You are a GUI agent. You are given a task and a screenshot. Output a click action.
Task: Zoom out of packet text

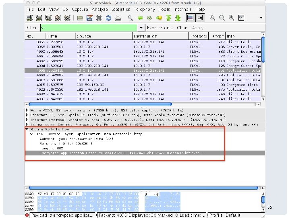click(x=222, y=18)
